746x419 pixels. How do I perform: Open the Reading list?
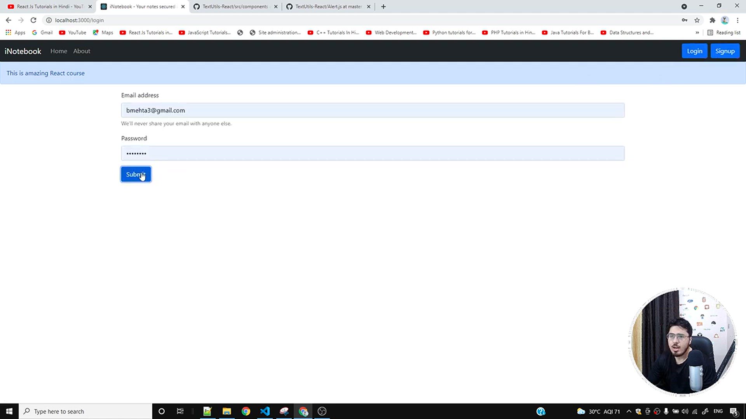(x=724, y=33)
